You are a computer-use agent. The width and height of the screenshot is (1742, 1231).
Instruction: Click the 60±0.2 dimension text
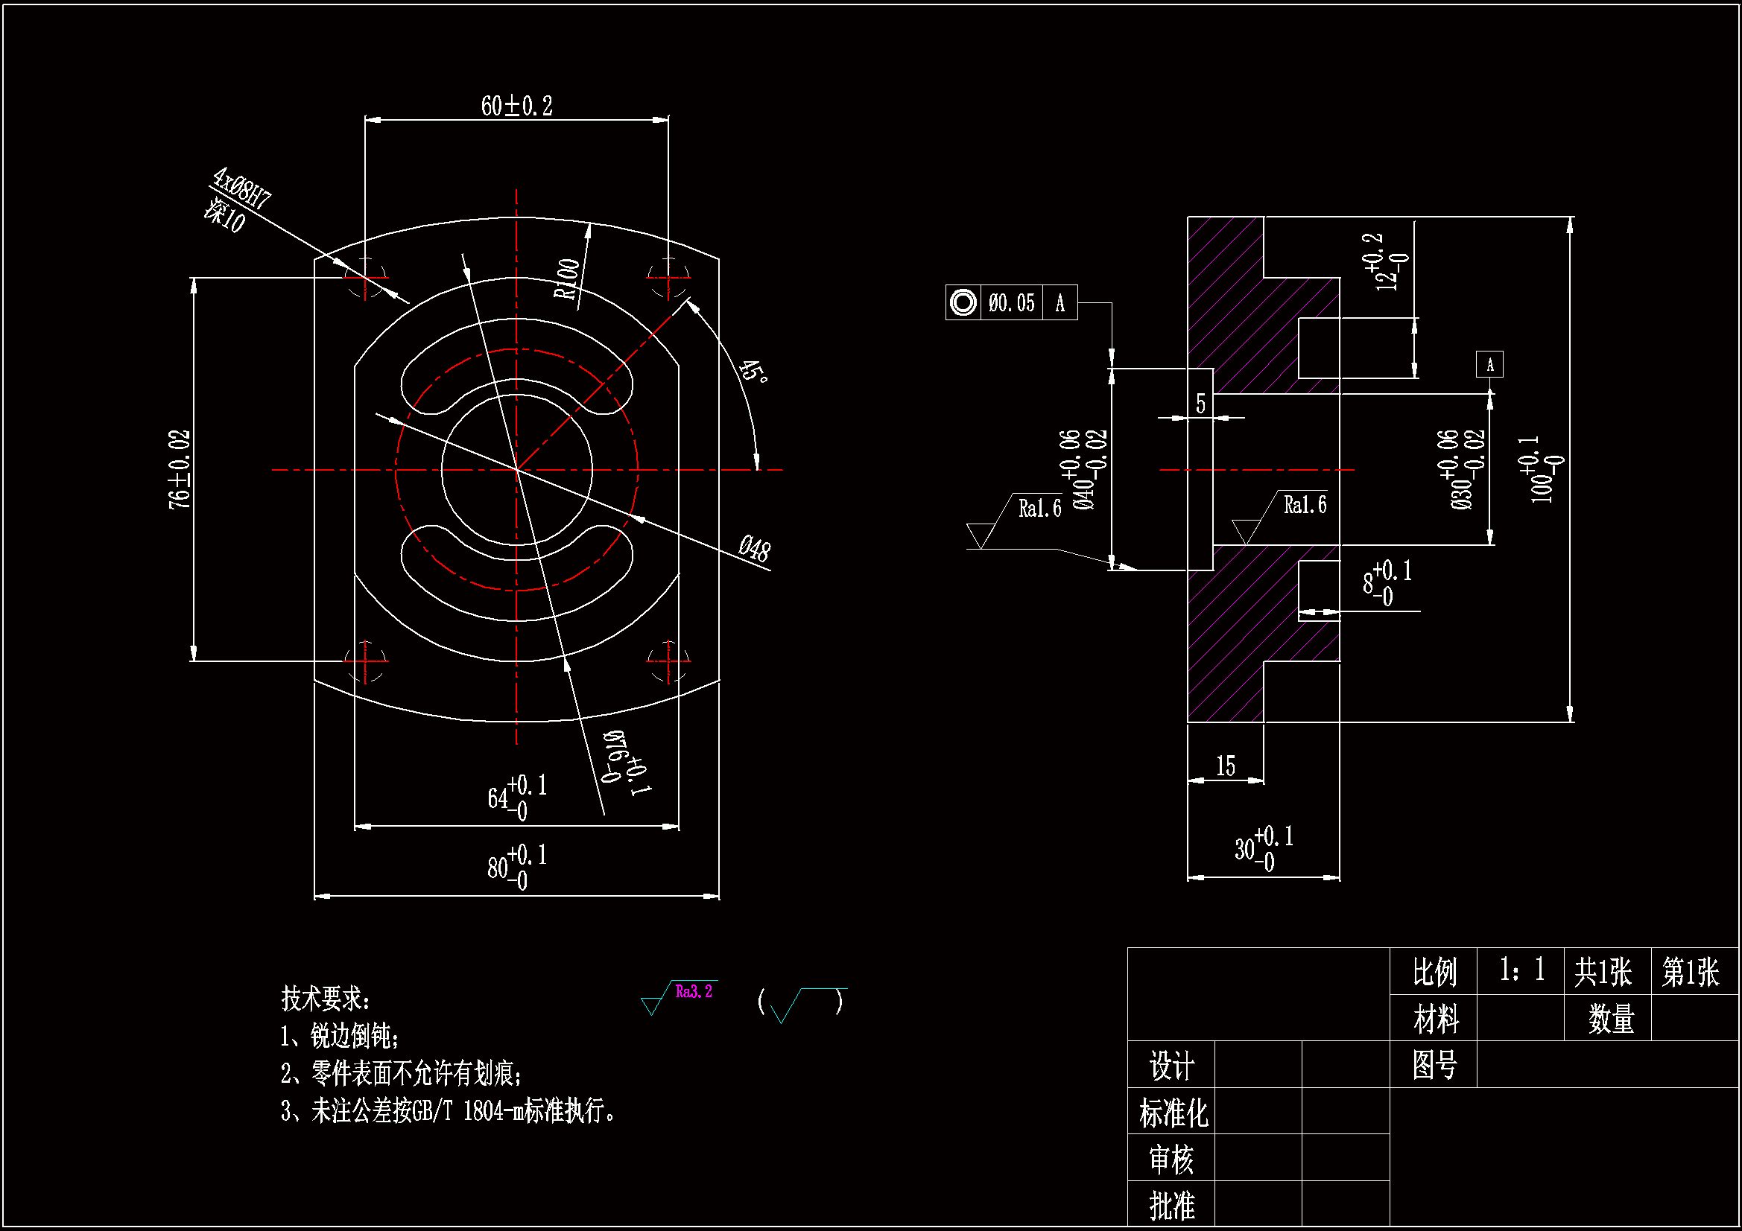[516, 106]
